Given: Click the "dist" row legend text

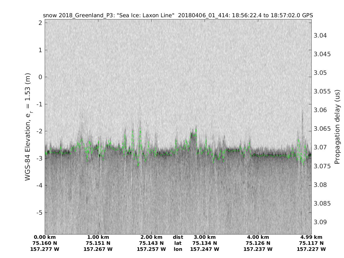Looking at the screenshot, I should 178,237.
